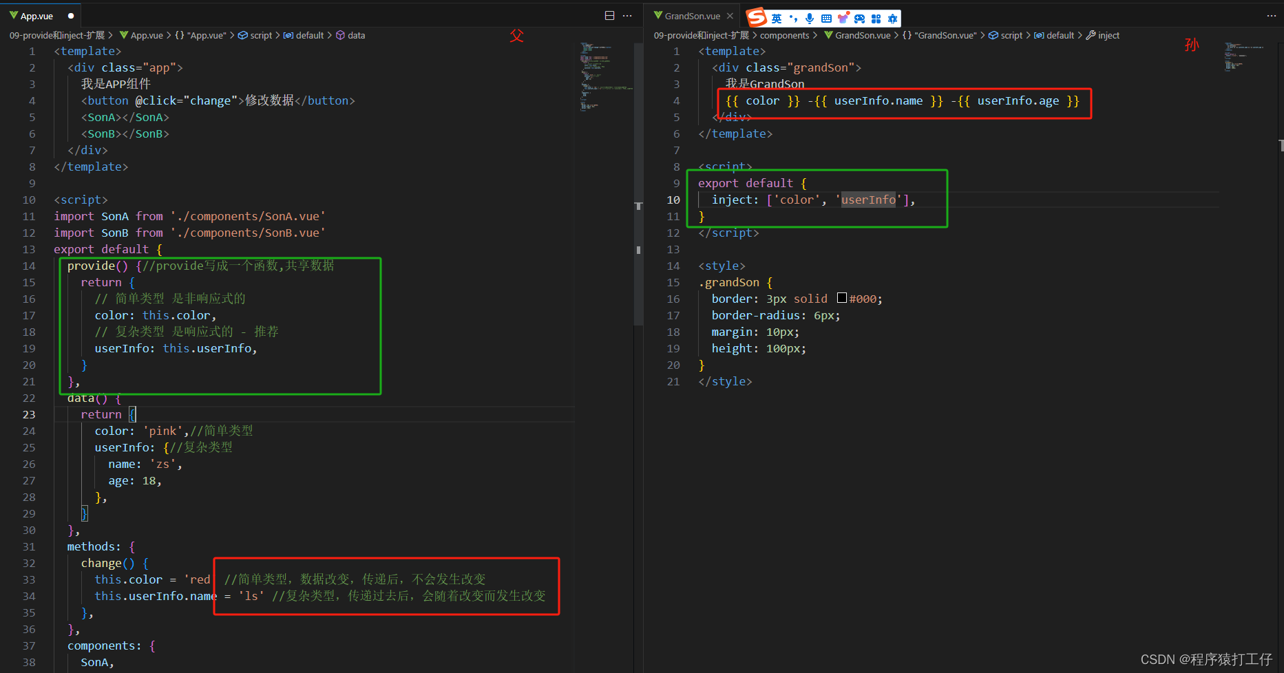The height and width of the screenshot is (673, 1284).
Task: Open Sogou skin shirt icon
Action: point(843,19)
